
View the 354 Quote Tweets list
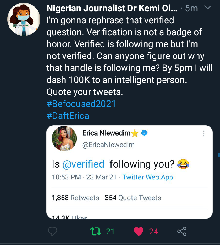(133, 198)
